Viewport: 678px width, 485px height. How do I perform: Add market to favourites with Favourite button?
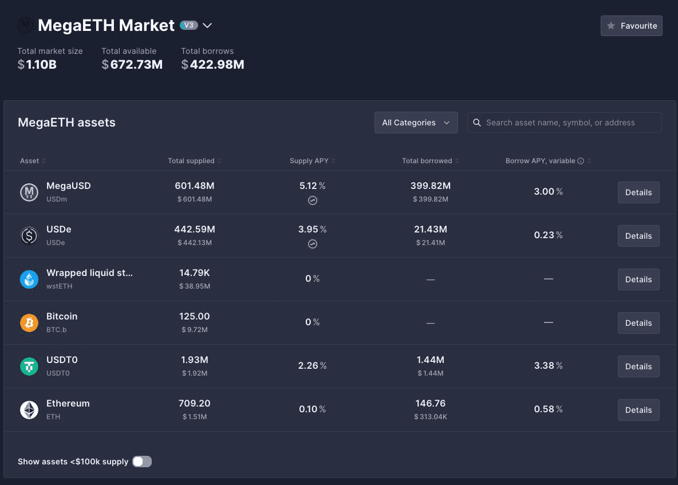pyautogui.click(x=631, y=26)
